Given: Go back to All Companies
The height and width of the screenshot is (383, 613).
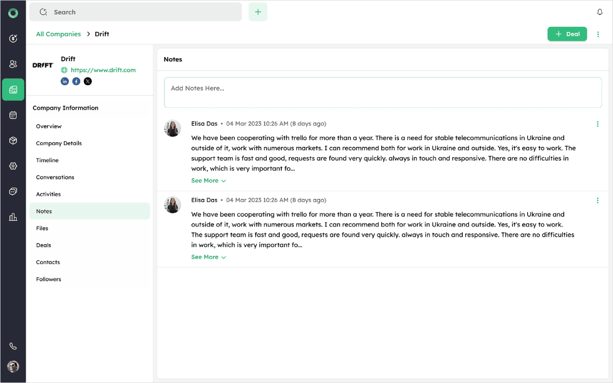Looking at the screenshot, I should coord(58,34).
